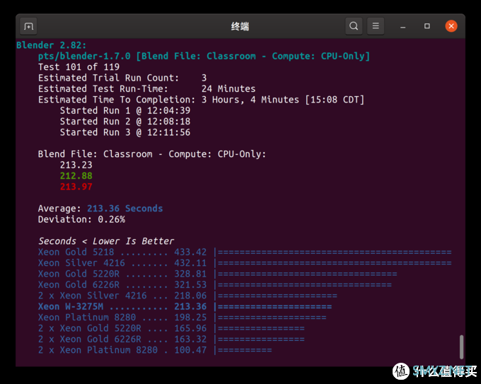This screenshot has height=384, width=481.
Task: Open a new terminal tab
Action: point(28,26)
